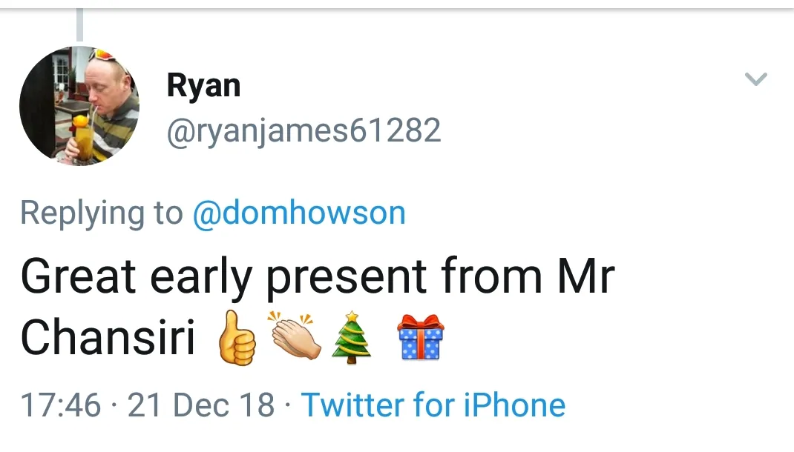
Task: Click Ryan's profile picture
Action: (x=79, y=106)
